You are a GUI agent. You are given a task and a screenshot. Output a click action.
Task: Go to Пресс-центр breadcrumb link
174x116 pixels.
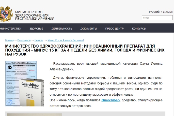tap(24, 40)
